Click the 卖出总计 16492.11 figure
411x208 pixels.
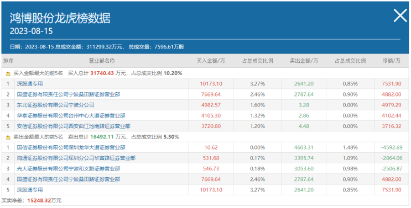pyautogui.click(x=102, y=137)
